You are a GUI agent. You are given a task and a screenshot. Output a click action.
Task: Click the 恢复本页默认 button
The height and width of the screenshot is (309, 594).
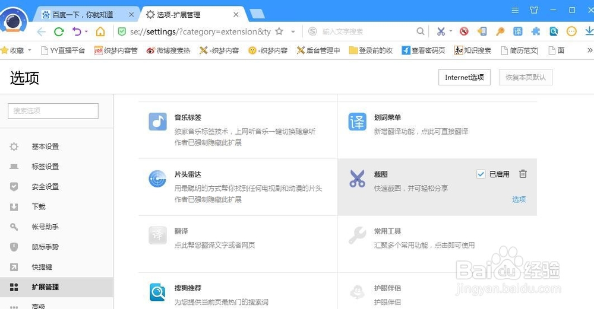(x=526, y=77)
